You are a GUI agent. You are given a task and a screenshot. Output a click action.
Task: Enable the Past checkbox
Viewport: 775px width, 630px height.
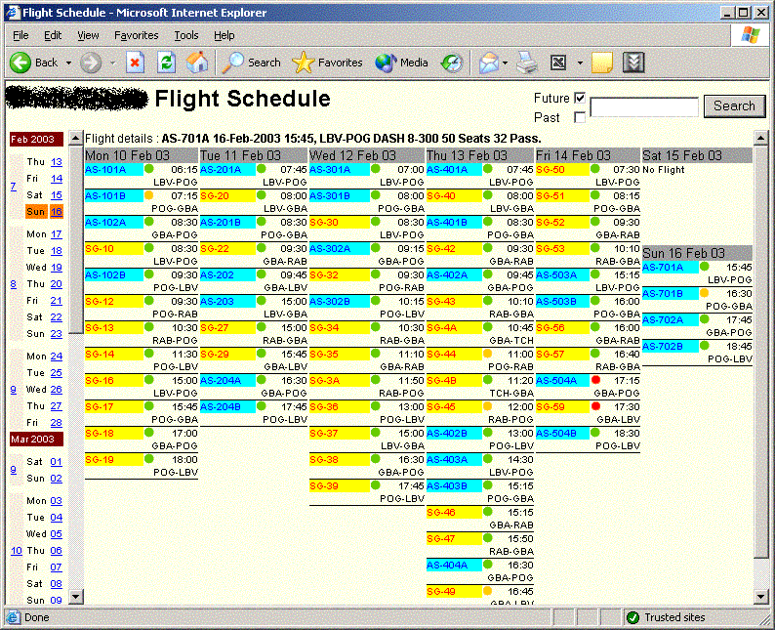tap(580, 117)
